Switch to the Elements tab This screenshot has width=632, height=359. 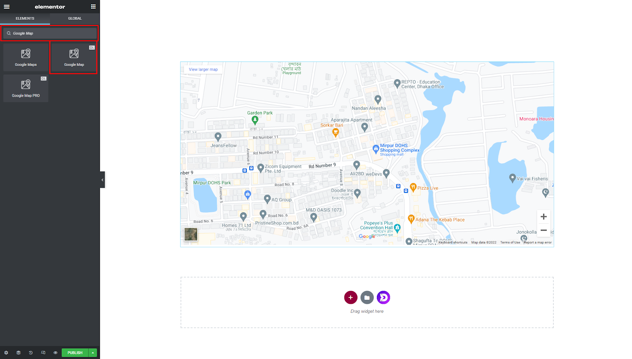[25, 19]
